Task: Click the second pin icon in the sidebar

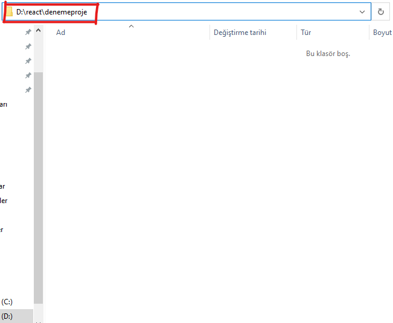Action: (x=28, y=46)
